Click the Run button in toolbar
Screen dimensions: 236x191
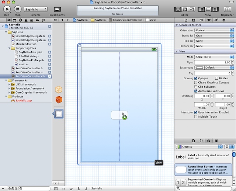point(7,9)
